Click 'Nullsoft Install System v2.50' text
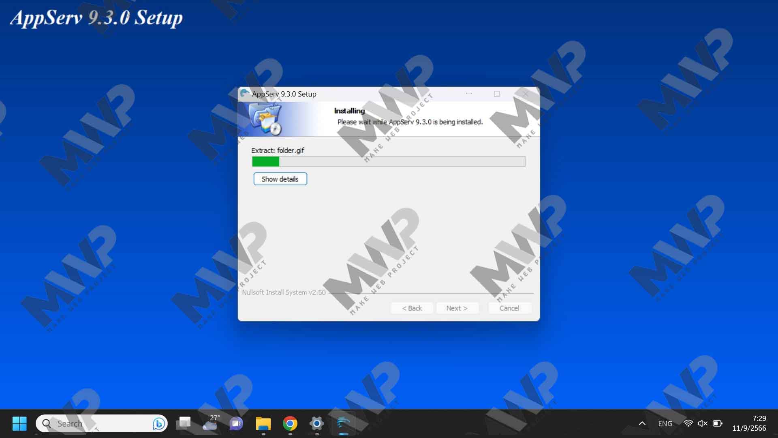 click(284, 292)
